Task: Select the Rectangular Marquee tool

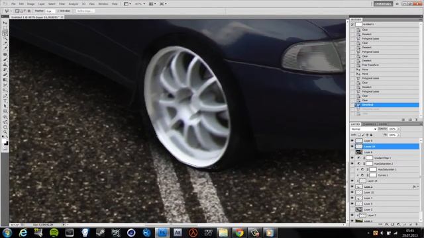Action: tap(5, 28)
